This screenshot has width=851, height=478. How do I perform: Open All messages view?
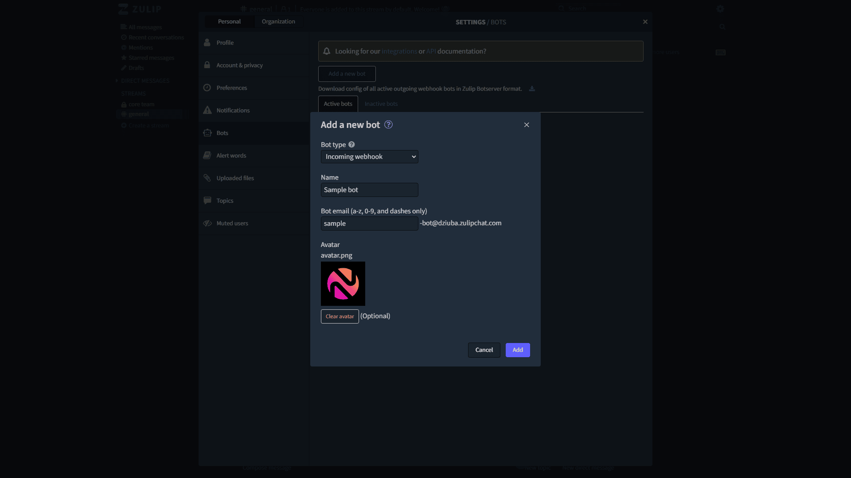click(145, 27)
